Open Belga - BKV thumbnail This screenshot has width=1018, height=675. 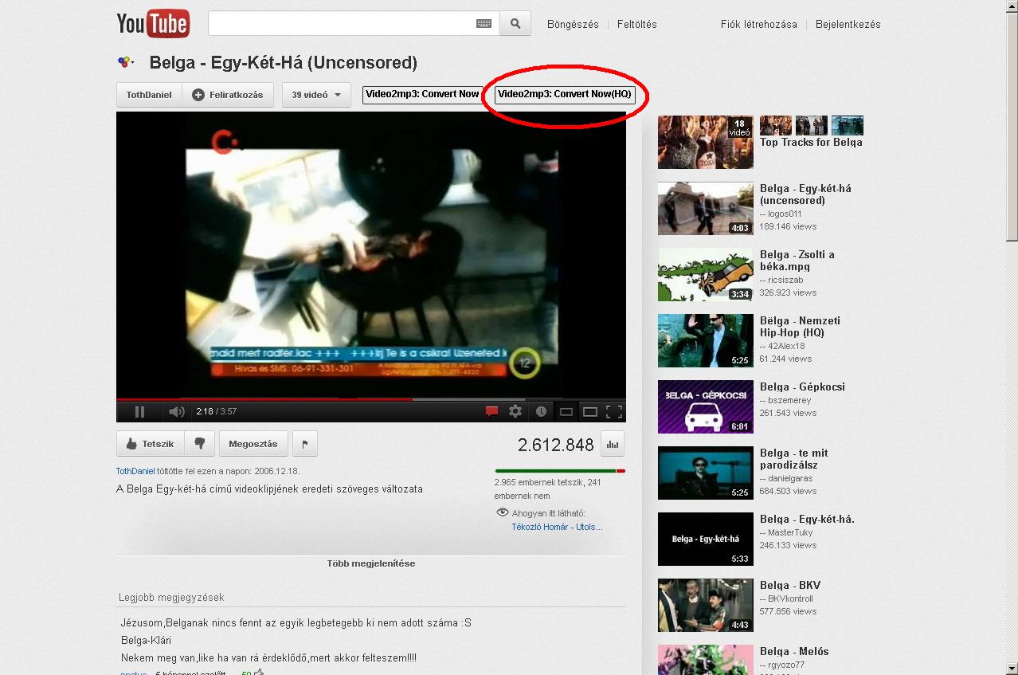click(x=705, y=606)
